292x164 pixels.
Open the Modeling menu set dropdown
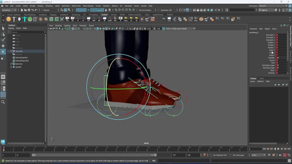pos(9,10)
